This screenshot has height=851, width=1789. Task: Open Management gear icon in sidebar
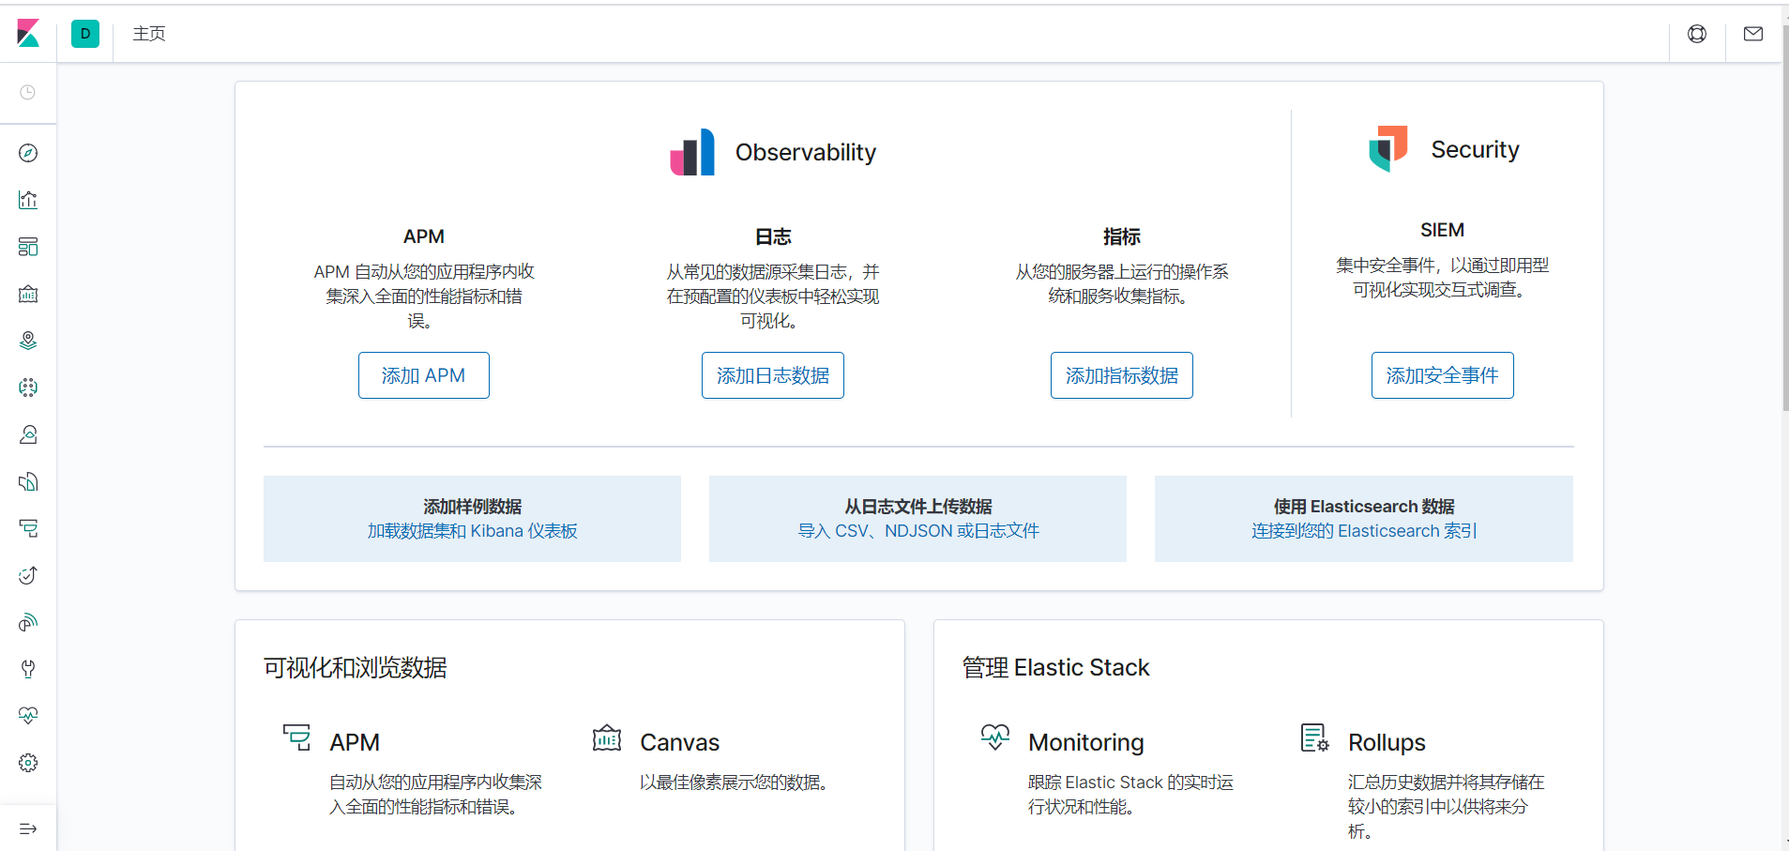tap(28, 763)
